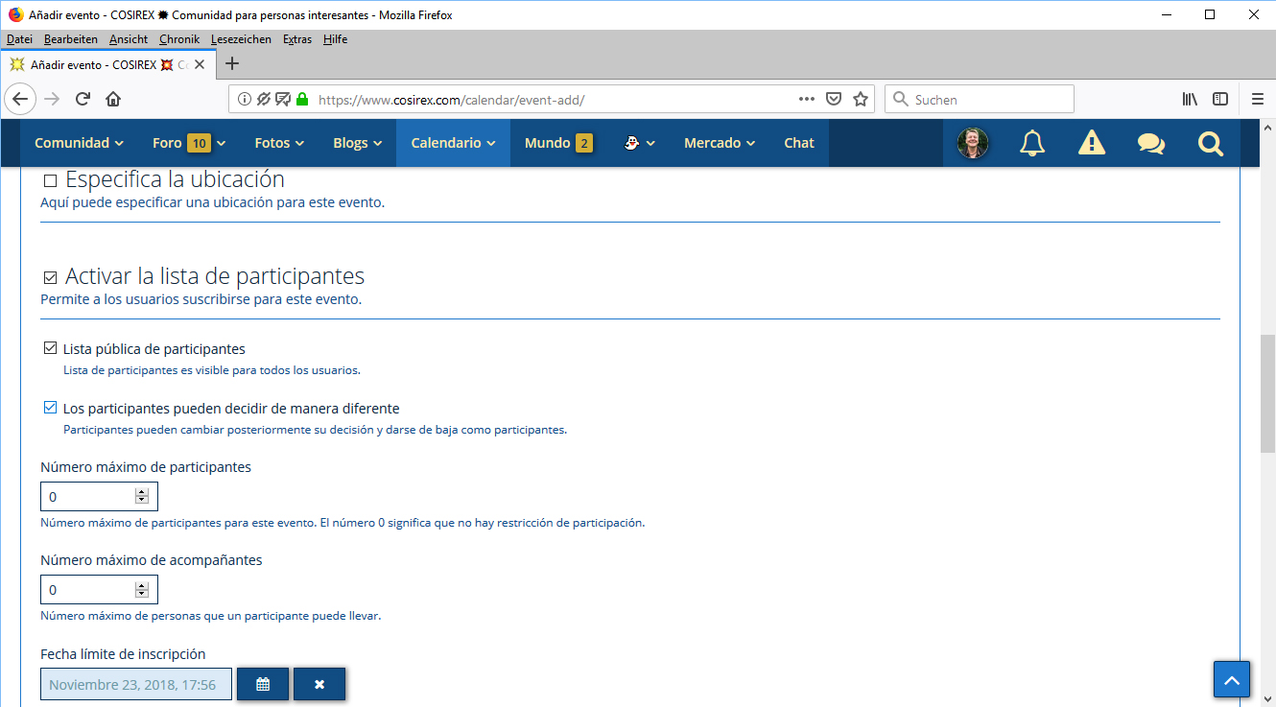Go to the Chat page
The height and width of the screenshot is (707, 1276).
click(x=798, y=143)
